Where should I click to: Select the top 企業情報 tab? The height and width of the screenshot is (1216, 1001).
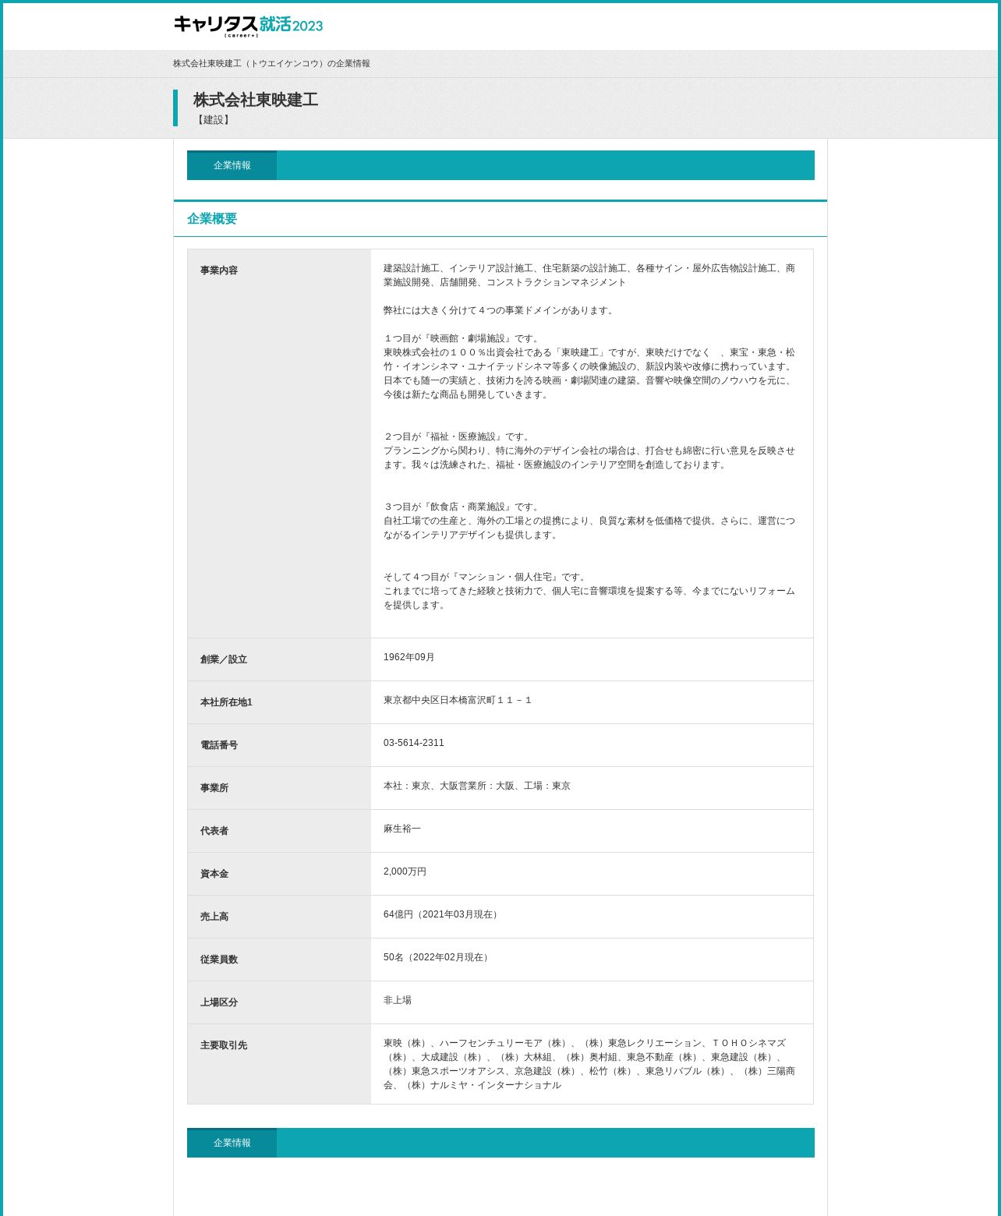click(x=232, y=165)
